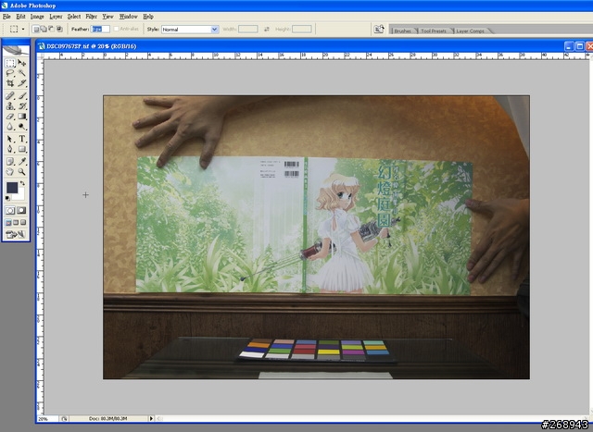Screen dimensions: 593x432
Task: Open the Tool Presets palette tab
Action: coord(434,31)
